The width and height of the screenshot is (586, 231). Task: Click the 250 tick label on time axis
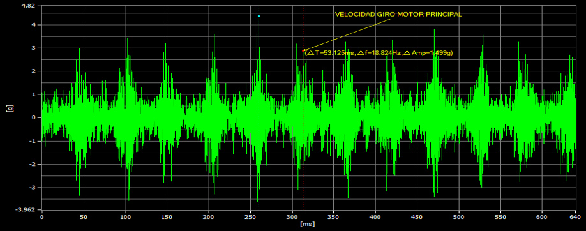tap(250, 217)
